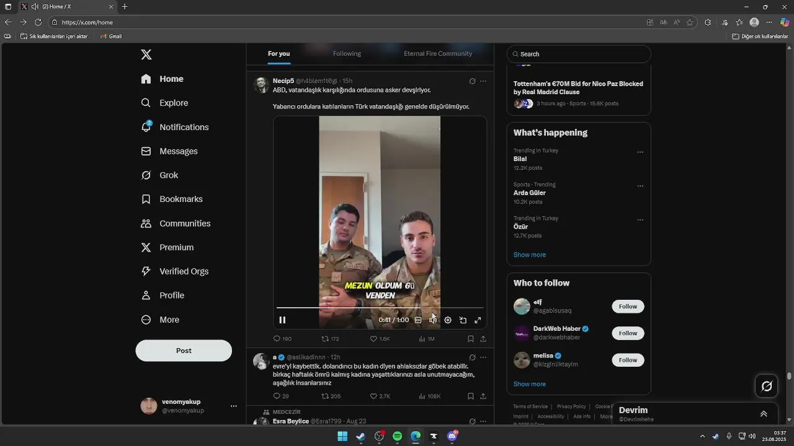Open Discord from the taskbar
Viewport: 794px width, 446px height.
click(452, 436)
